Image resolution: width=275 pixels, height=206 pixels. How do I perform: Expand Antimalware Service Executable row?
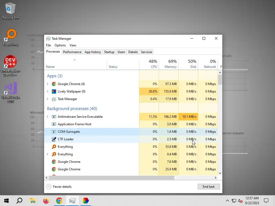pyautogui.click(x=48, y=117)
